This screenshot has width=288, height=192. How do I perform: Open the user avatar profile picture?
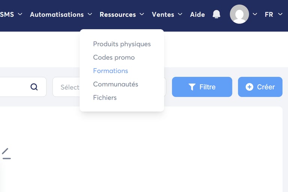tap(239, 14)
